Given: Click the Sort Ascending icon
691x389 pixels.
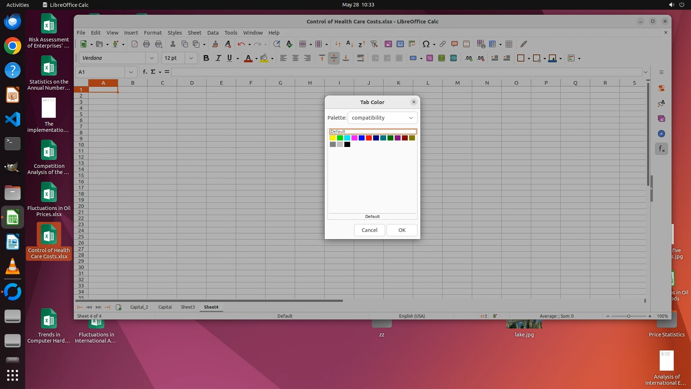Looking at the screenshot, I should point(349,44).
